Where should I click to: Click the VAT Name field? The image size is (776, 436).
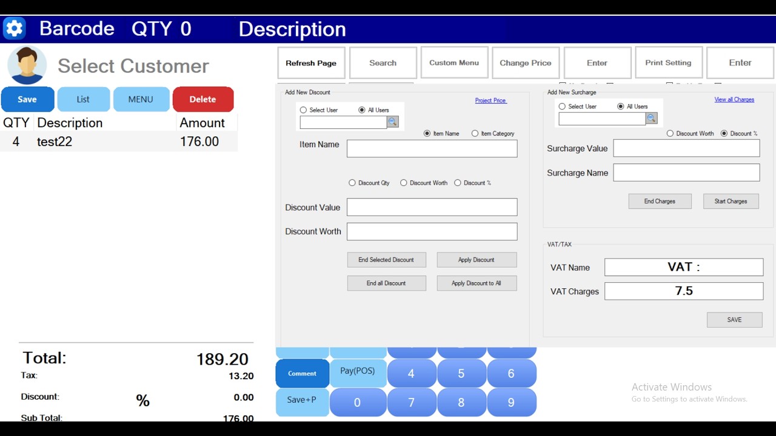tap(684, 267)
